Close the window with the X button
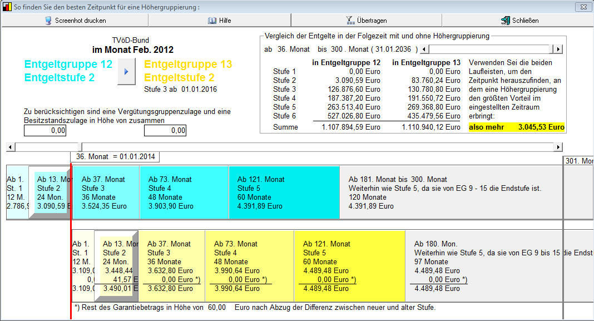The image size is (594, 321). point(584,7)
